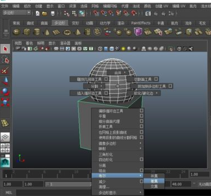Select the Lasso tool in toolbox
This screenshot has height=196, width=211.
pyautogui.click(x=6, y=60)
